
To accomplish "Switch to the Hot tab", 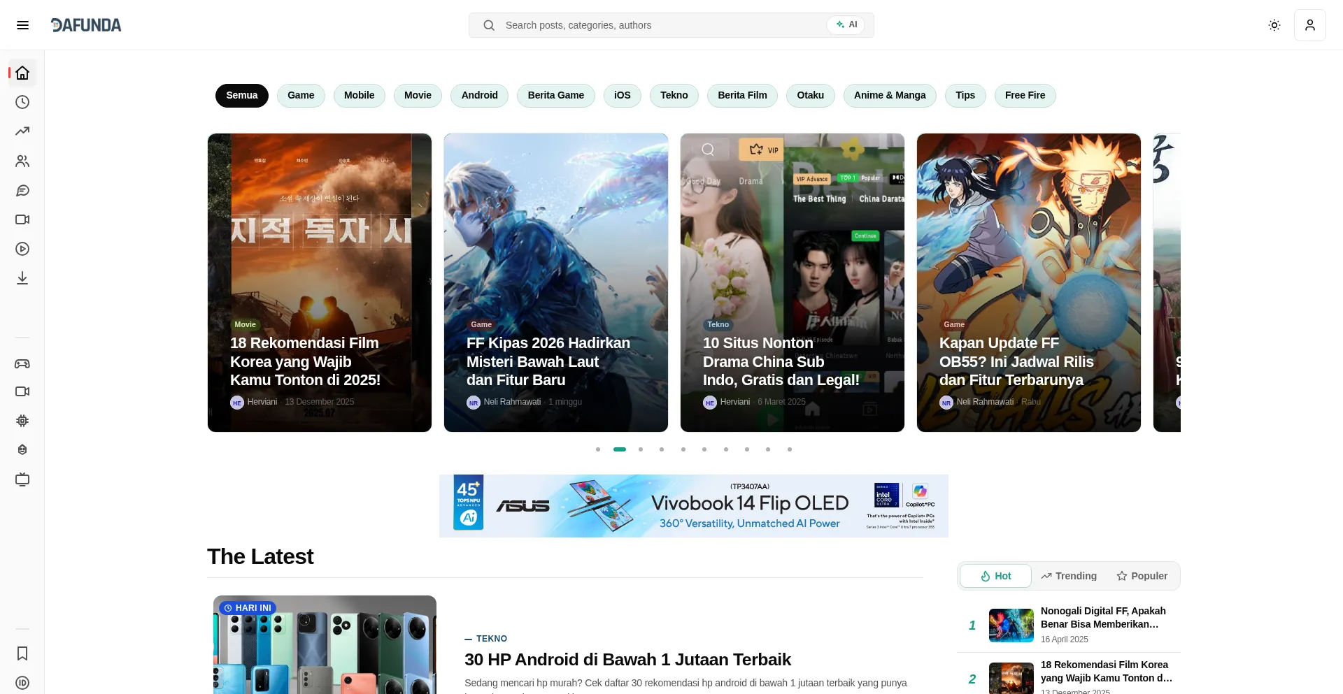I will coord(995,576).
